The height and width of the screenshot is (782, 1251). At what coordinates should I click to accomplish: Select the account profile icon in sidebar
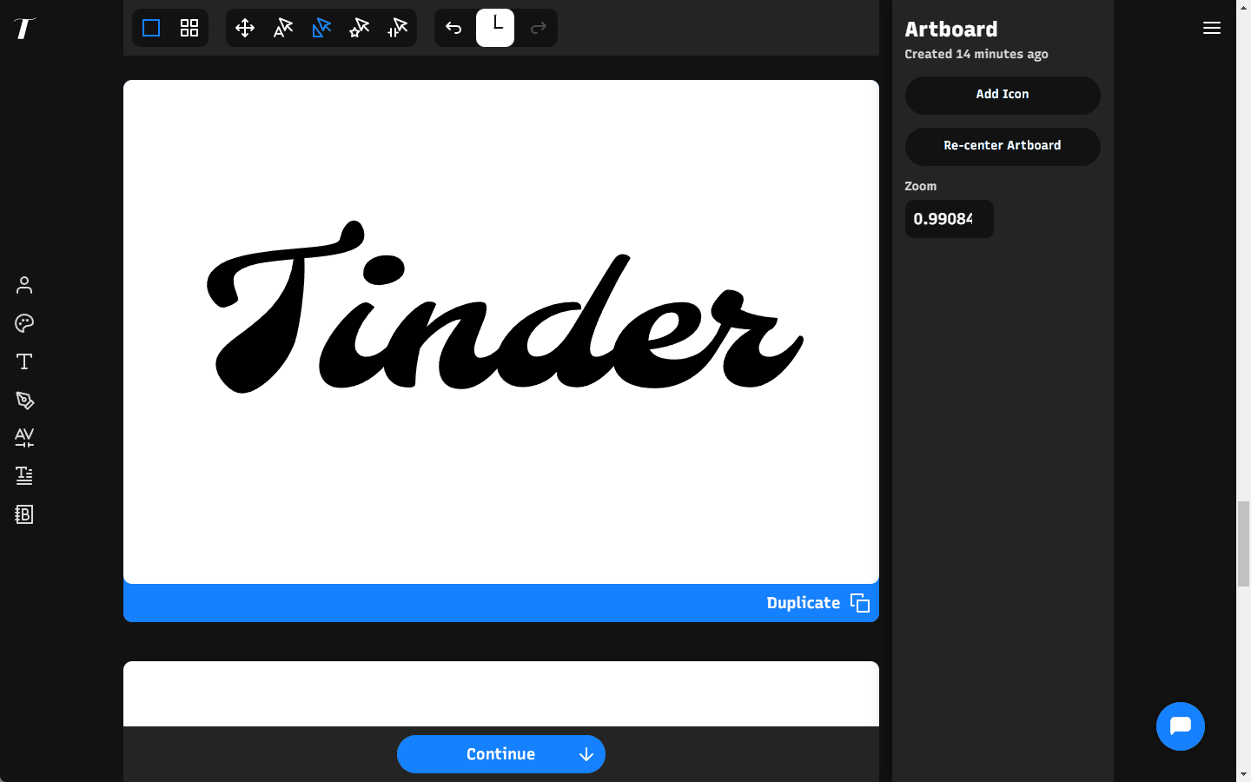tap(23, 285)
